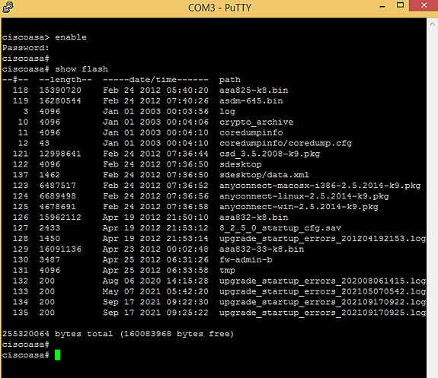Click the COM3 - PuTTY title bar
The width and height of the screenshot is (438, 378).
(219, 8)
